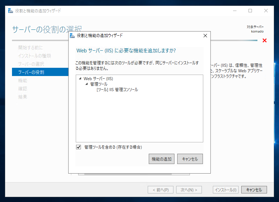This screenshot has height=202, width=279.
Task: Click the red X error icon
Action: pyautogui.click(x=264, y=40)
